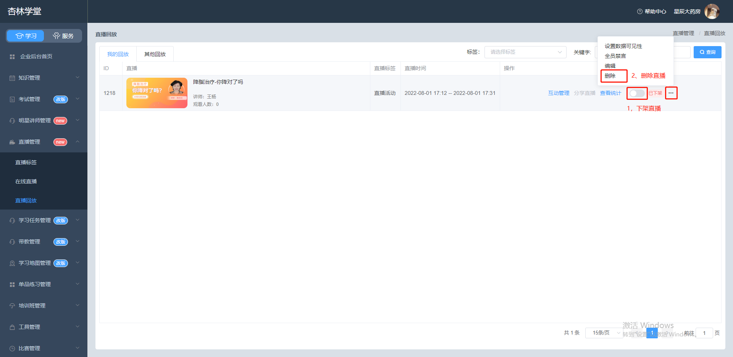The width and height of the screenshot is (733, 357).
Task: Open 互动管理 for live 1218
Action: tap(559, 93)
